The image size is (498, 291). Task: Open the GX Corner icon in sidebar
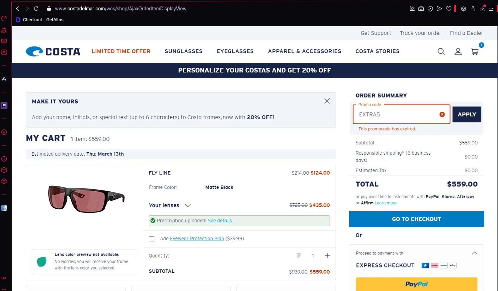point(4,278)
